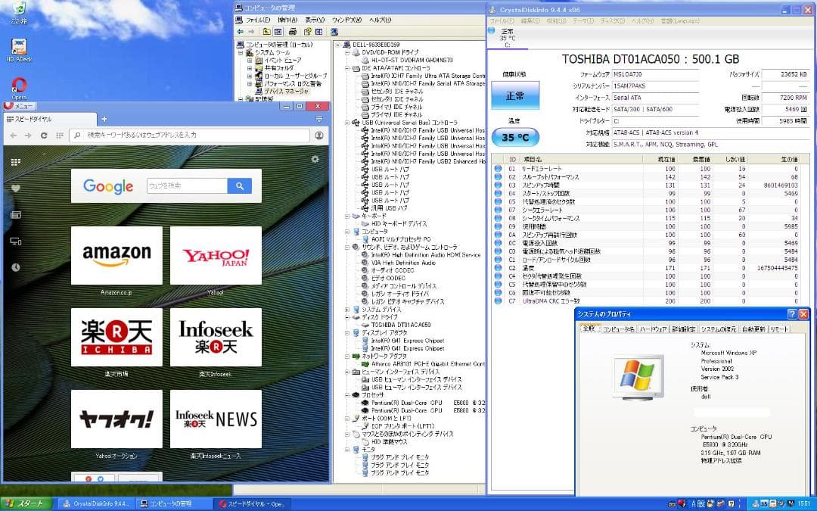Toggle the console tree visibility in Computer Management
The width and height of the screenshot is (817, 511).
[278, 30]
